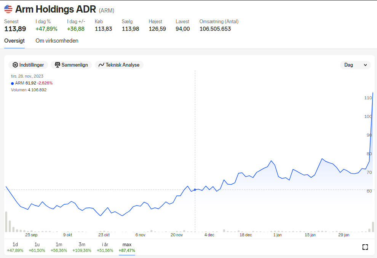377x258 pixels.
Task: Click the 4 dec axis label
Action: click(209, 235)
